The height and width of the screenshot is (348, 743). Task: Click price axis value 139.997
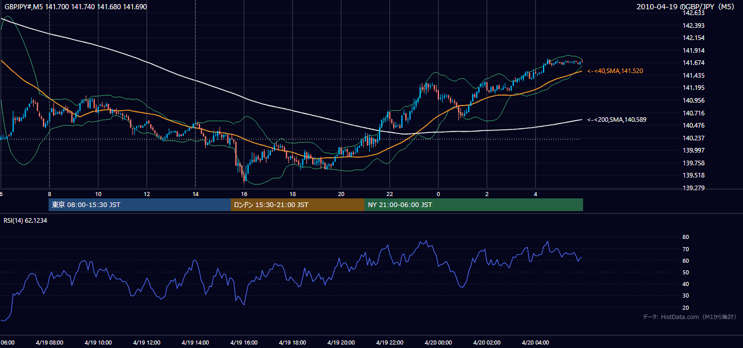tap(694, 150)
